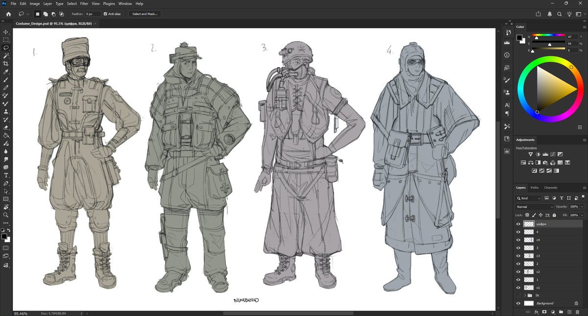Viewport: 588px width, 316px height.
Task: Hide layer 4 visibility eye
Action: 518,232
